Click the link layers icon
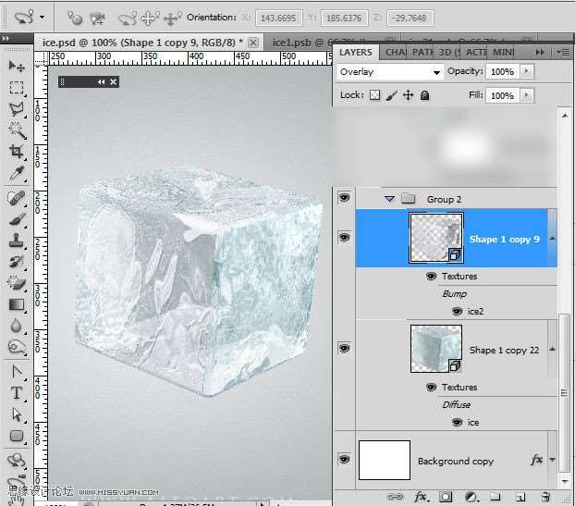 (395, 497)
